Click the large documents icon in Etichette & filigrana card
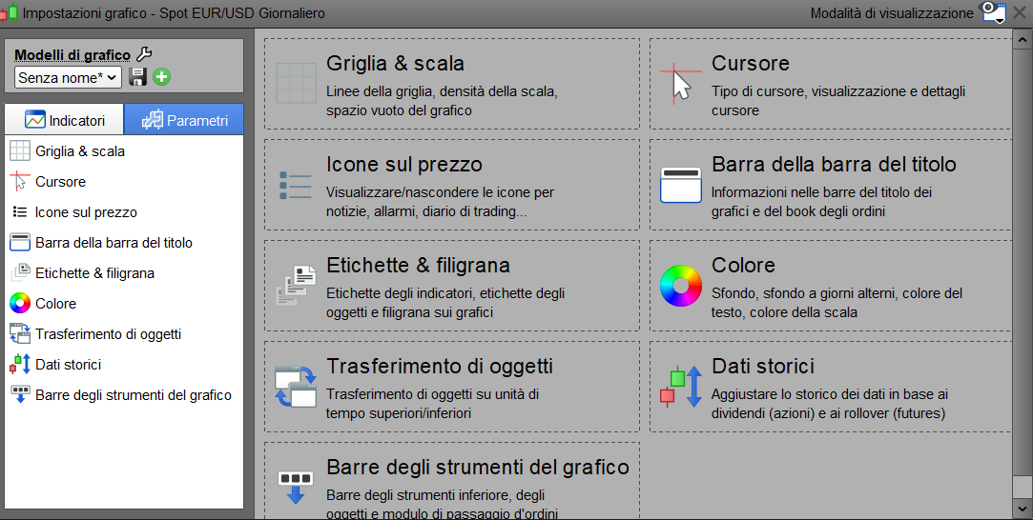Viewport: 1033px width, 520px height. (296, 286)
